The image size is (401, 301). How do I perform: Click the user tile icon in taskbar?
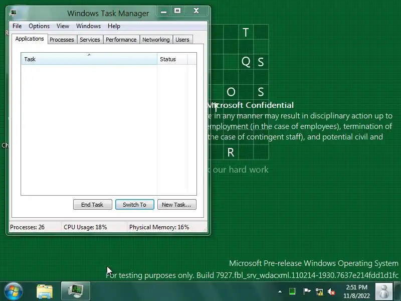(384, 291)
